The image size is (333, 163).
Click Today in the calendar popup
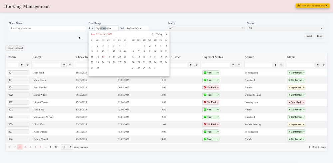[159, 34]
